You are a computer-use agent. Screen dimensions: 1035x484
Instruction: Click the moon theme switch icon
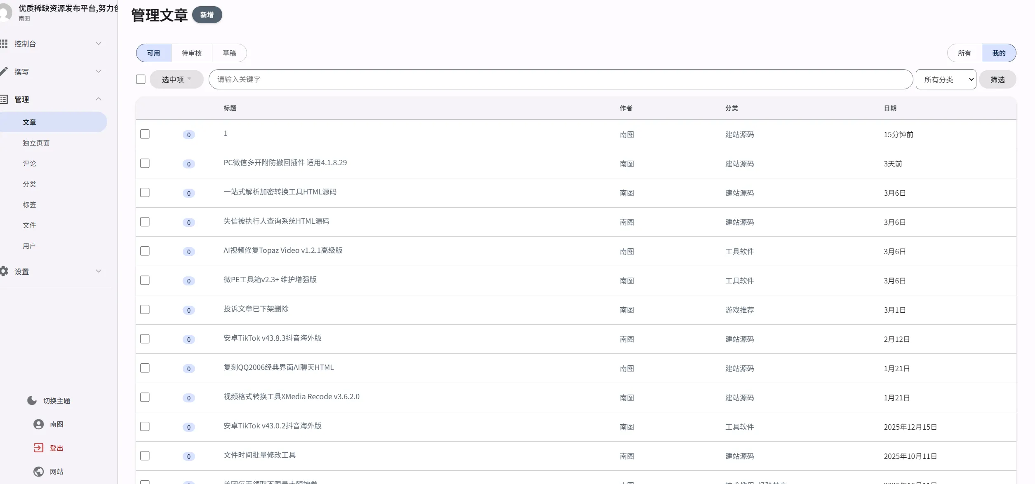click(x=32, y=400)
